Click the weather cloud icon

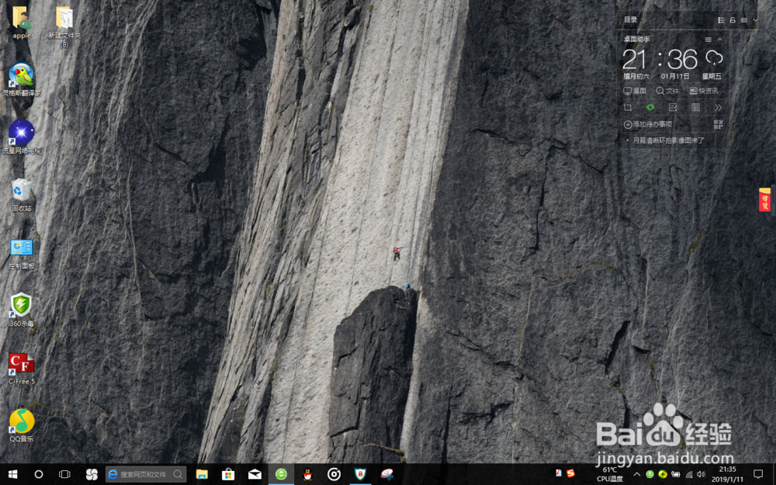(x=714, y=58)
